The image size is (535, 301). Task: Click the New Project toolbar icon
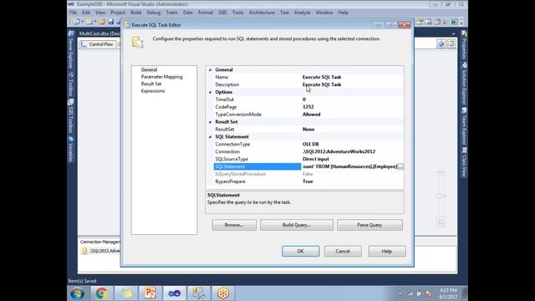pos(76,22)
